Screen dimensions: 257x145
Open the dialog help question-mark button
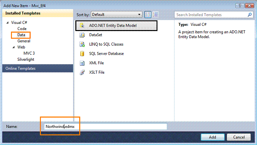point(240,6)
